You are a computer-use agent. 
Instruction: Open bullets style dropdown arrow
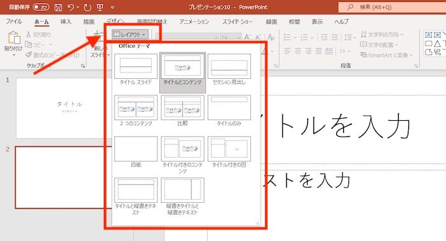point(295,37)
